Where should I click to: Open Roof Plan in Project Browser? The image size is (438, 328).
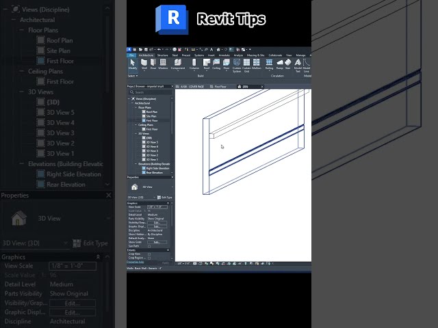[151, 112]
